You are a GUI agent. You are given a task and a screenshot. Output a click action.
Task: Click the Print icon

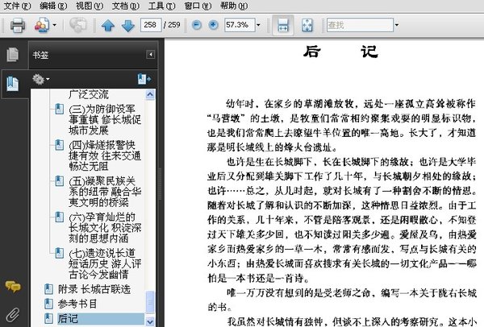click(18, 25)
